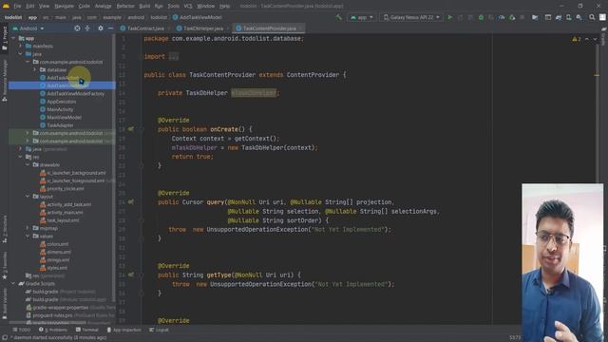Click the Make Project hammer icon
Viewport: 608px width, 342px height.
(339, 17)
